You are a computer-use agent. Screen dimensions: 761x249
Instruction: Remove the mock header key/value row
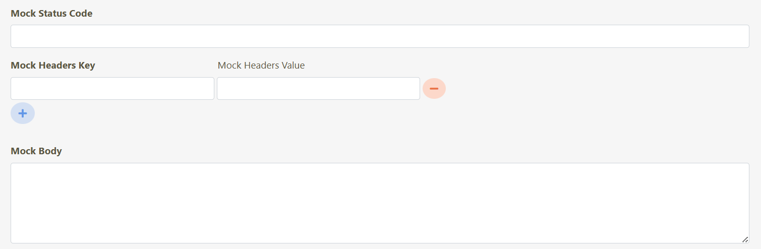click(434, 89)
